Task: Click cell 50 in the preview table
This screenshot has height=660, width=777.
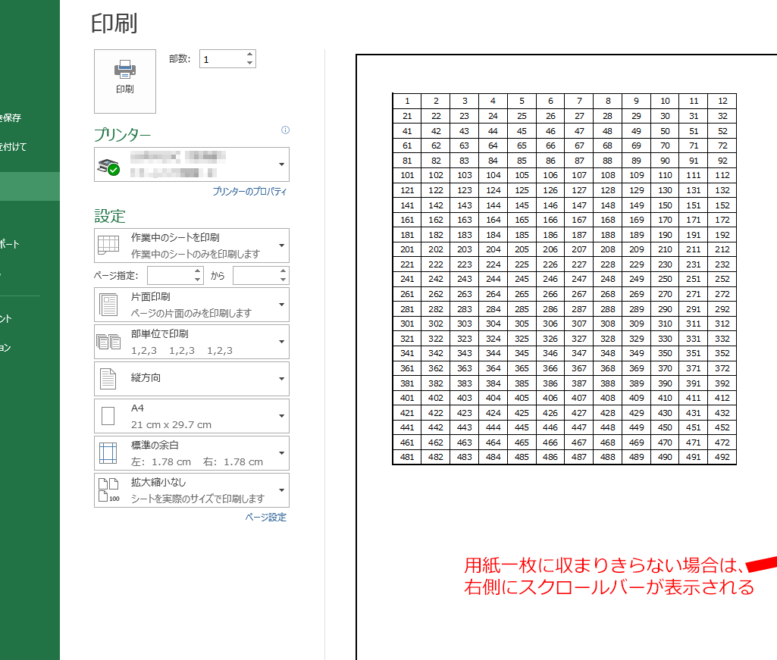Action: (665, 131)
